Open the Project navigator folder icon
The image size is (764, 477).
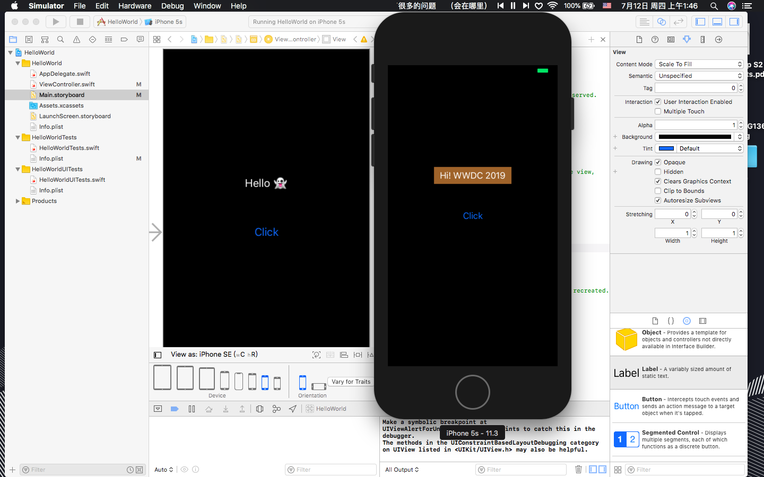pyautogui.click(x=13, y=39)
